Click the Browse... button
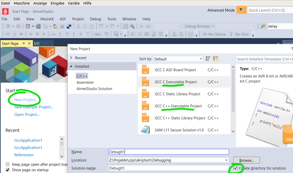Viewport: 293px width, 173px height. pyautogui.click(x=246, y=160)
